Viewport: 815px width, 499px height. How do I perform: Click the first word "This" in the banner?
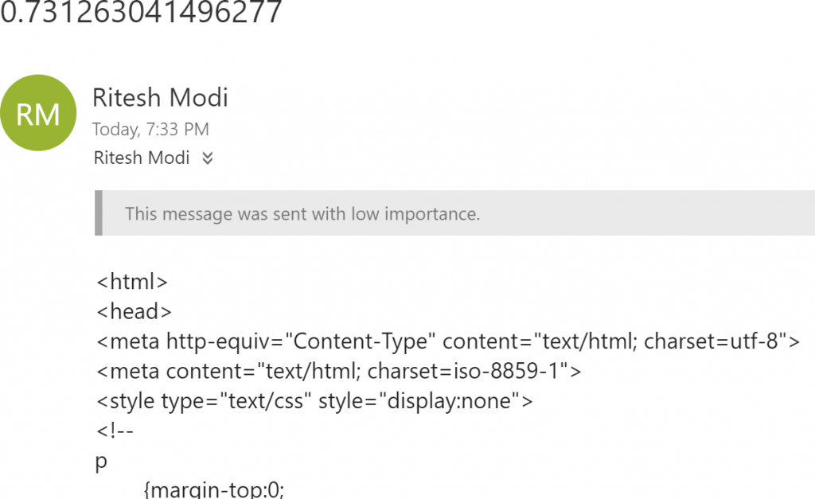tap(142, 213)
